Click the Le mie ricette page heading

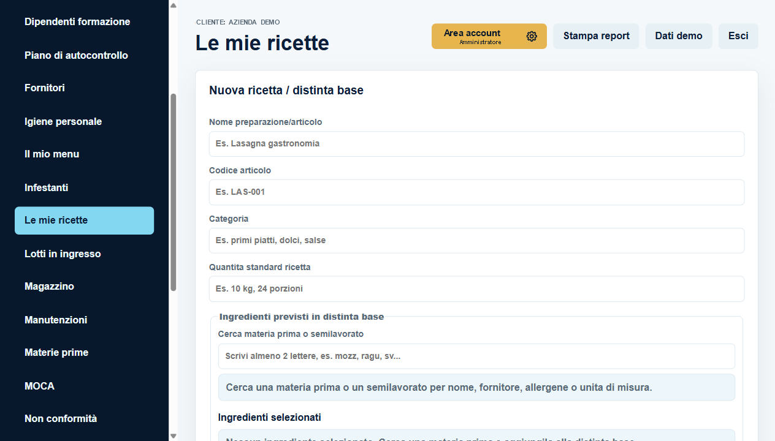(x=262, y=43)
